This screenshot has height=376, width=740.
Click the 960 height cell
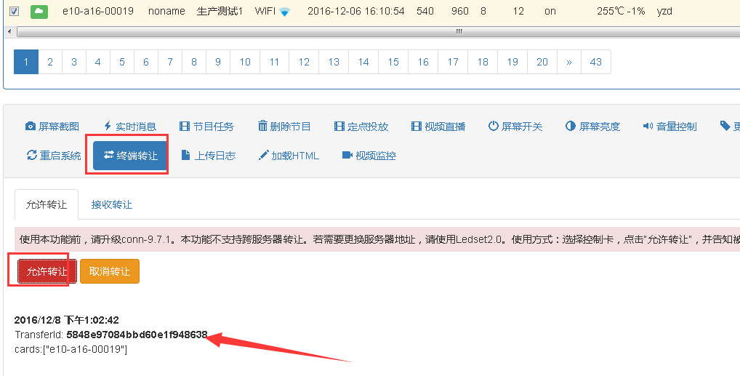[459, 11]
